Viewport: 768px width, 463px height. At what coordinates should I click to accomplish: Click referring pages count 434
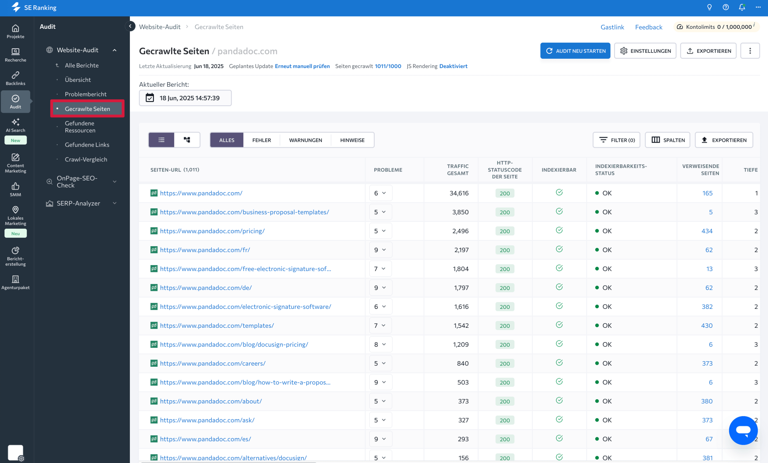coord(706,231)
